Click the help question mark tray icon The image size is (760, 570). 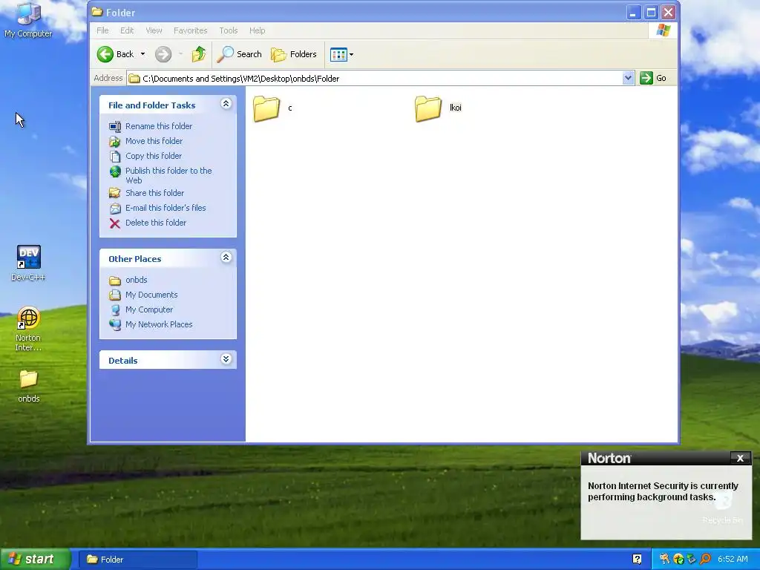[637, 560]
